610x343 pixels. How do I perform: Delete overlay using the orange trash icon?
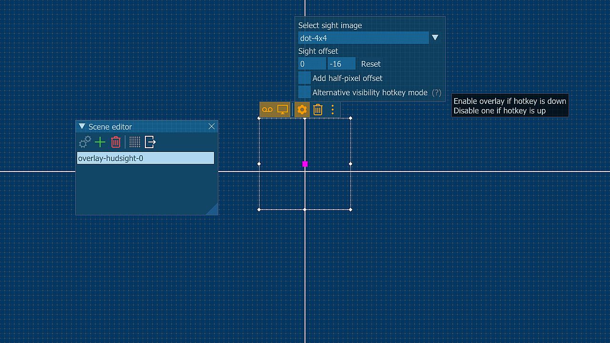(318, 110)
